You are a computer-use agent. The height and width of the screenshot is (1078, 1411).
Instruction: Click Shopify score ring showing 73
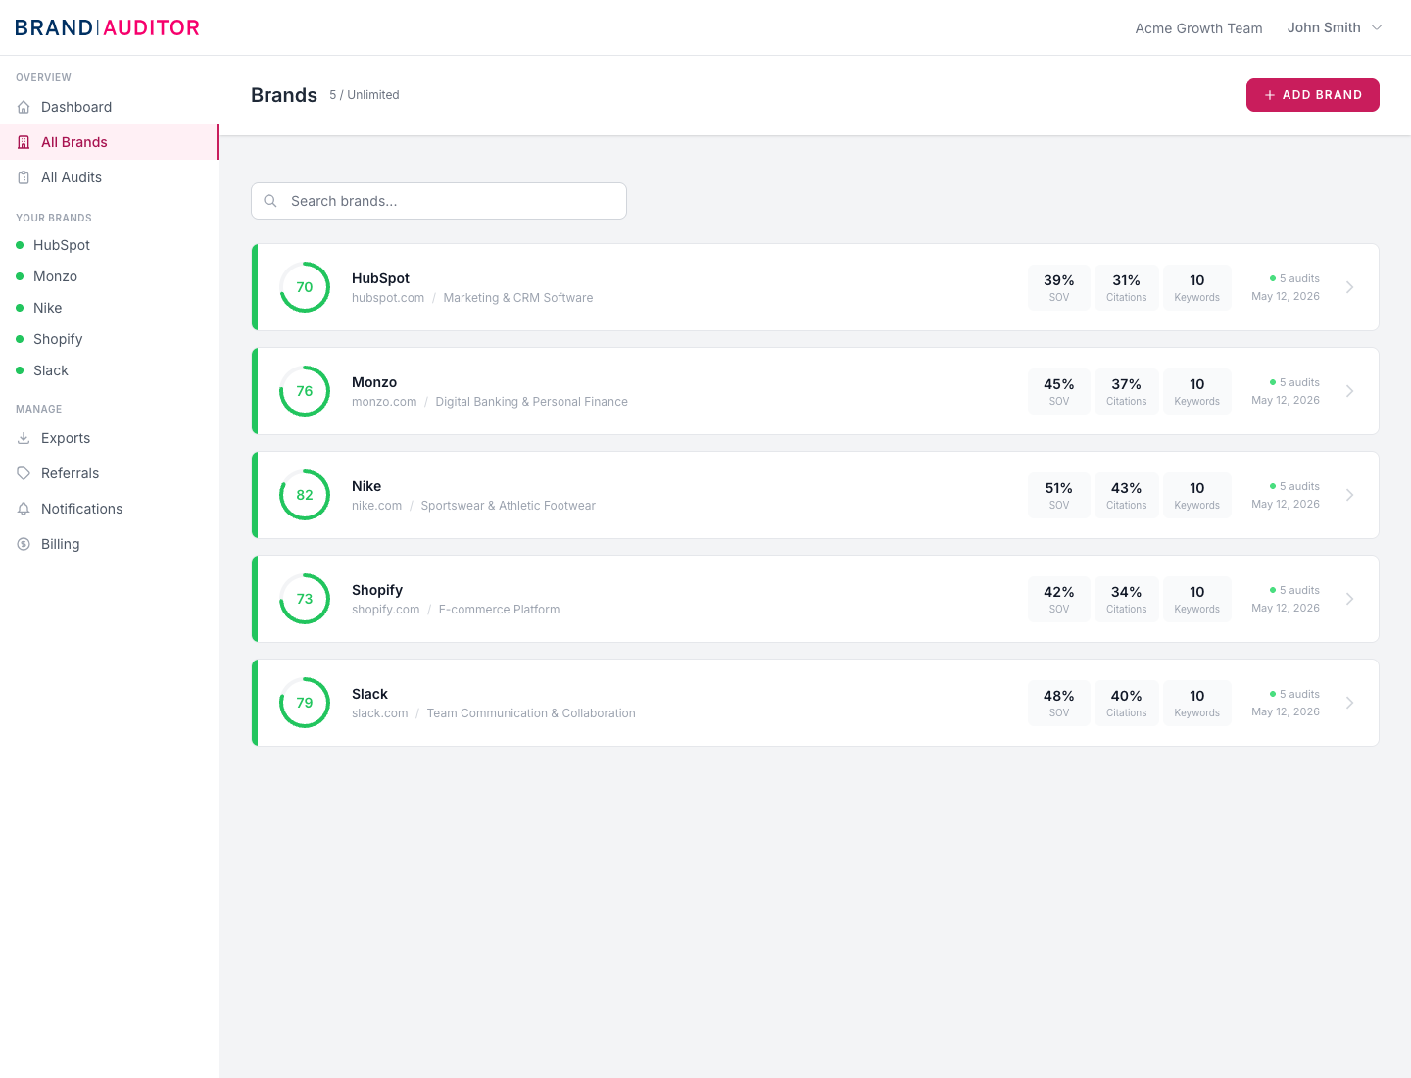(305, 599)
